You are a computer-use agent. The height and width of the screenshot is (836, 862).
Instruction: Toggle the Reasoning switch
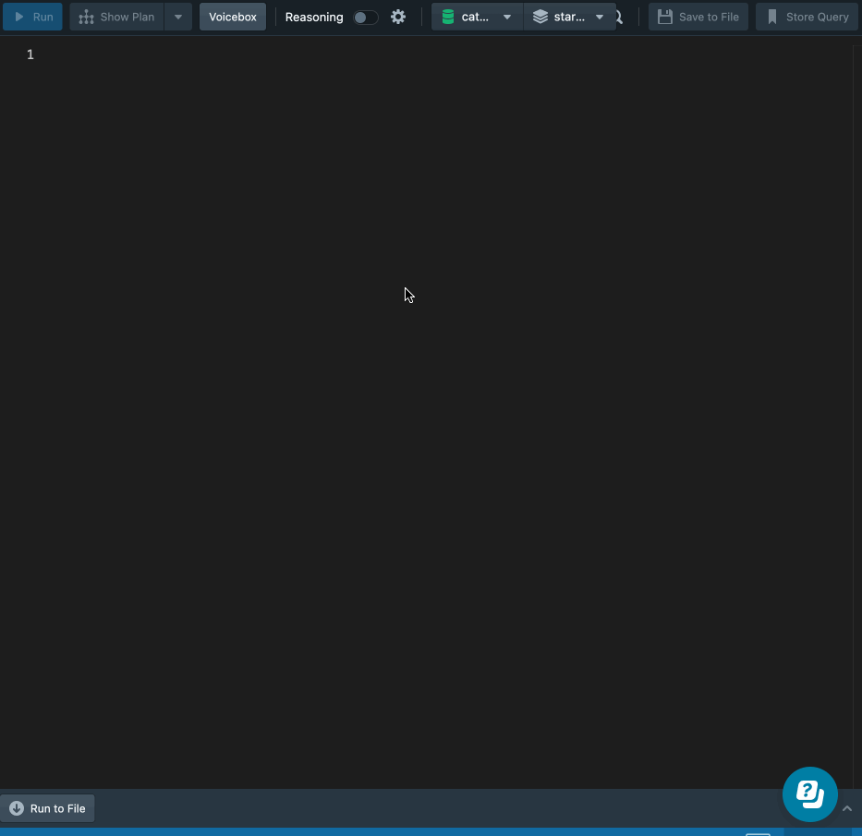(366, 18)
